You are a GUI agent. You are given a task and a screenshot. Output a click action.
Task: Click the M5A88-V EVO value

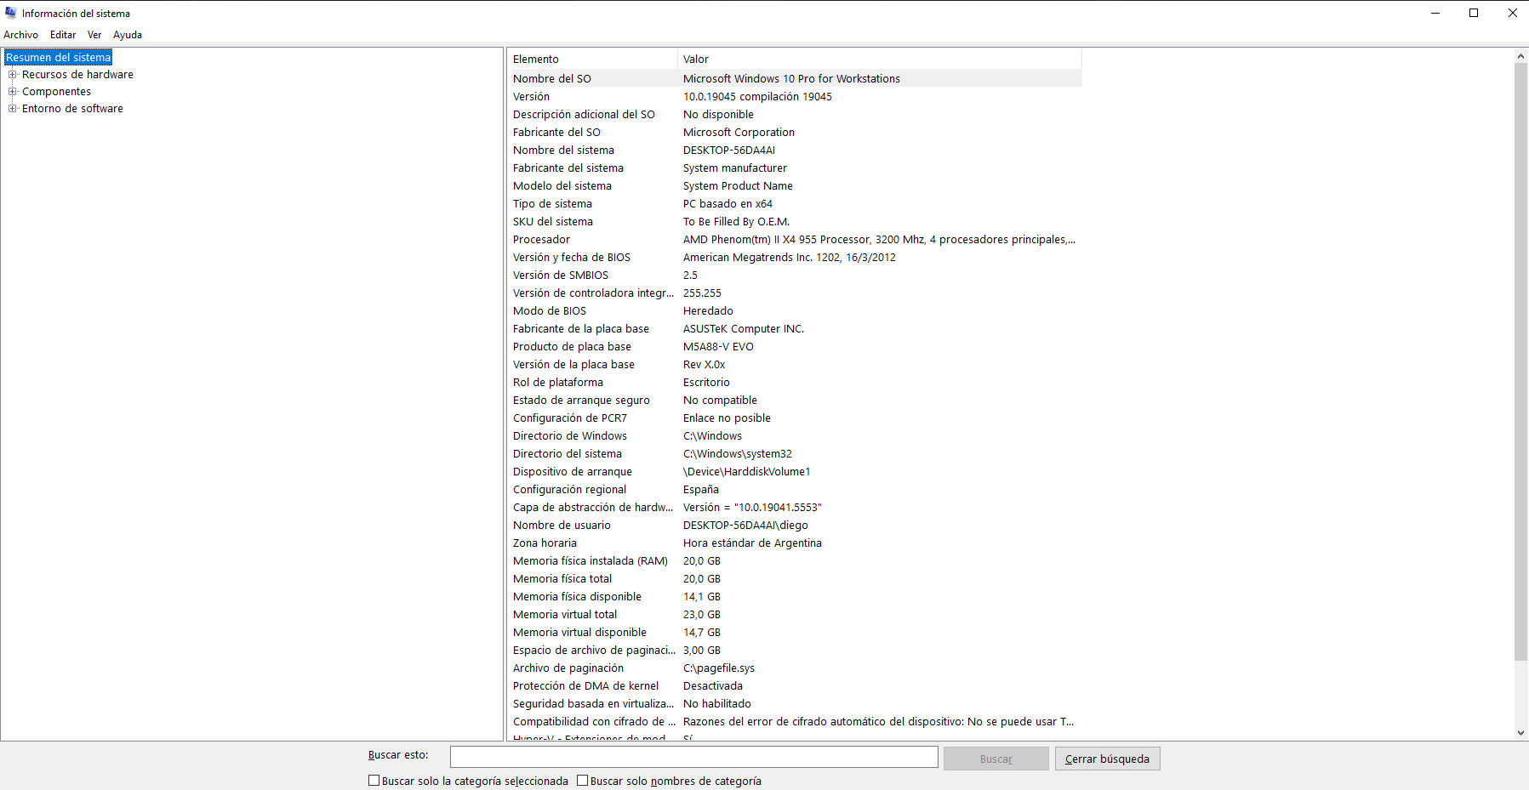coord(718,346)
